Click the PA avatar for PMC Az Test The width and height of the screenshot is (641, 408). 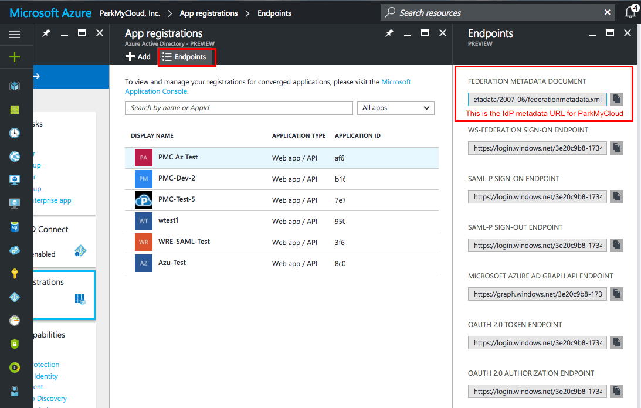[x=144, y=158]
